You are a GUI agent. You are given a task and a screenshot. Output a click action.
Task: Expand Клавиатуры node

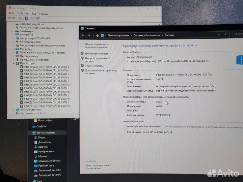pyautogui.click(x=13, y=31)
